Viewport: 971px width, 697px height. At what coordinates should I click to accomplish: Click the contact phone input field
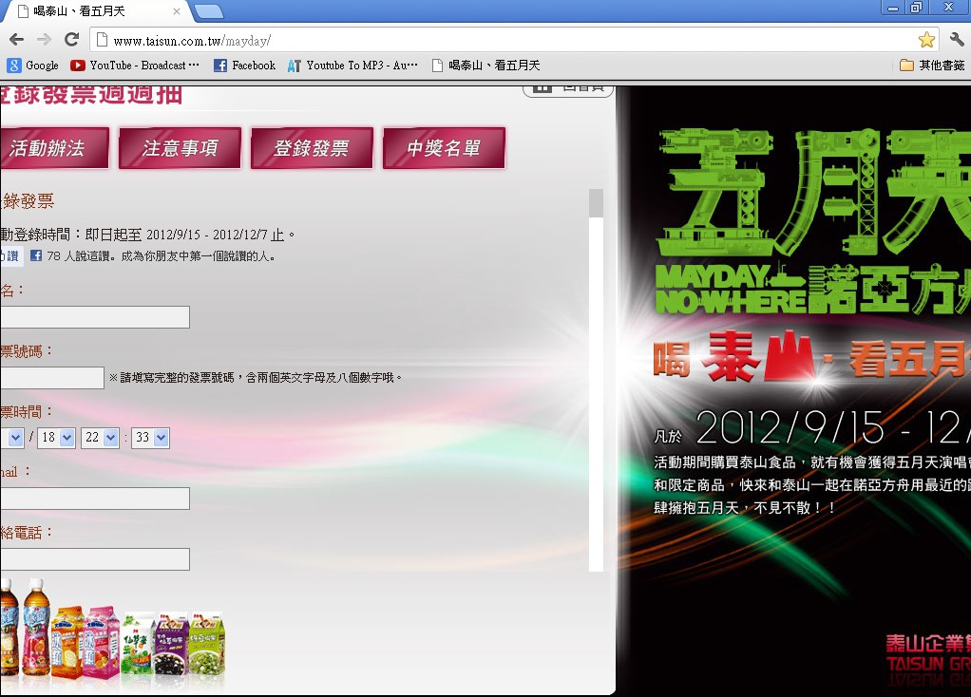[95, 559]
